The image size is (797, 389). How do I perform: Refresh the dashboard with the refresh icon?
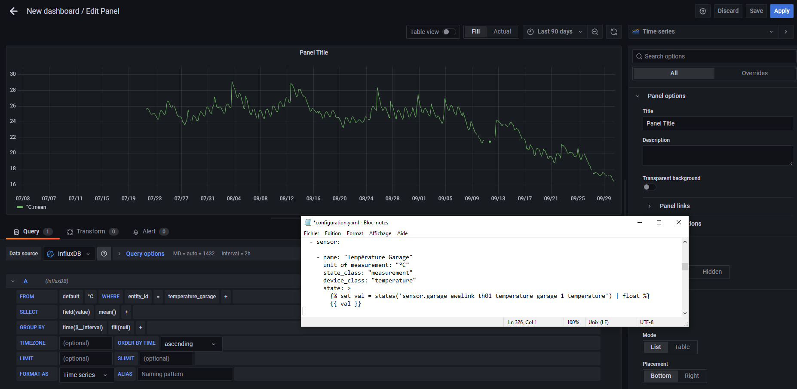pos(614,32)
